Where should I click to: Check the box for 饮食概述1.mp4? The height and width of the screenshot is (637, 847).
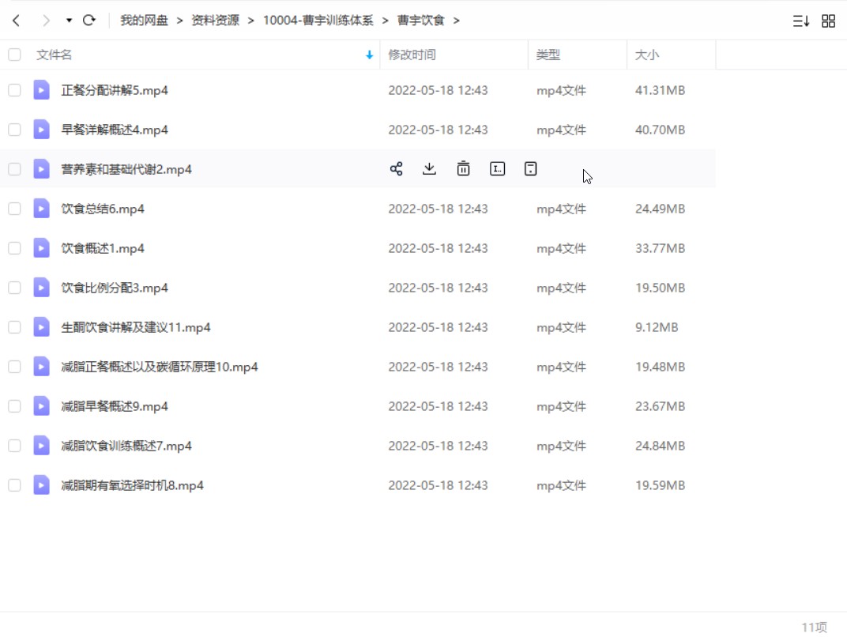click(14, 248)
